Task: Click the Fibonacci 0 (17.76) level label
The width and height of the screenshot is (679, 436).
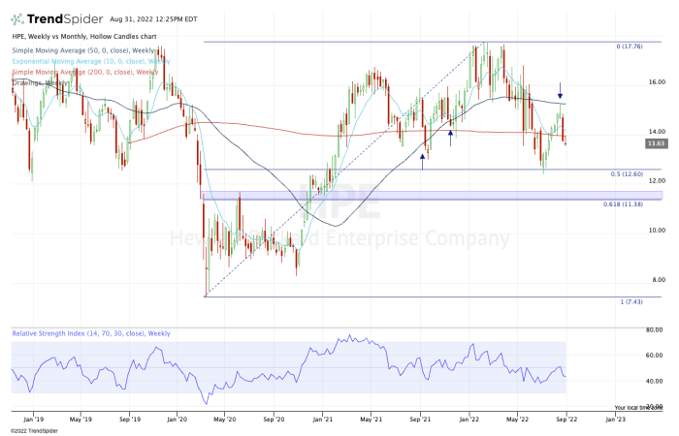Action: pos(630,47)
